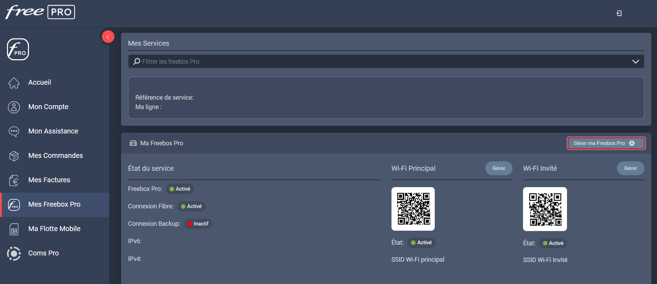Viewport: 657px width, 284px height.
Task: Click Mes Commandes box icon
Action: (x=14, y=156)
